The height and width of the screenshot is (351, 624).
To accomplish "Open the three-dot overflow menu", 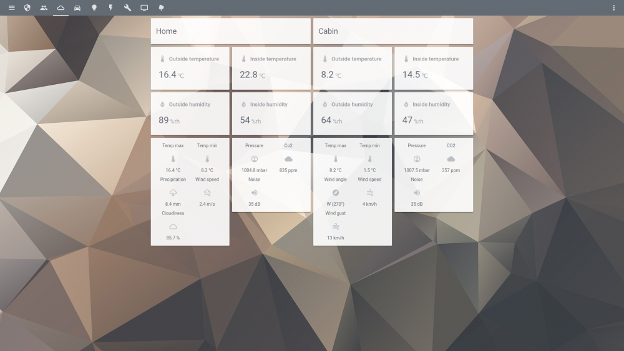I will tap(614, 7).
